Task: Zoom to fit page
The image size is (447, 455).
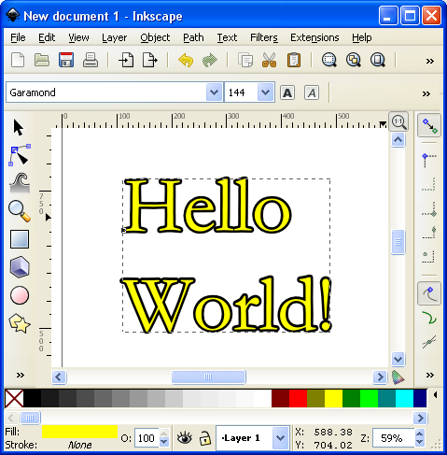Action: tap(378, 60)
